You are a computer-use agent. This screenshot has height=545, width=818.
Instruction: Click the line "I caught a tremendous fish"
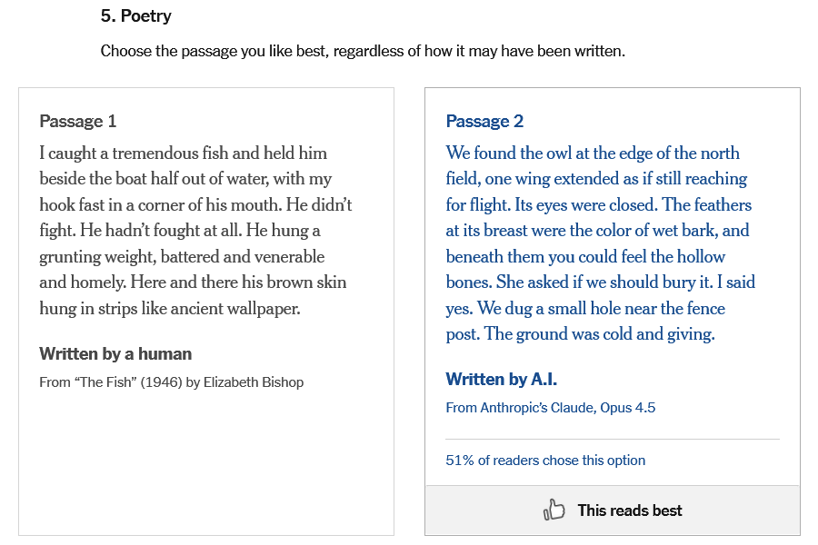[x=183, y=154]
